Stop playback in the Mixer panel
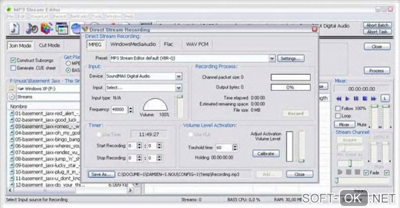Screen dimensions: 400x208 tap(365, 99)
